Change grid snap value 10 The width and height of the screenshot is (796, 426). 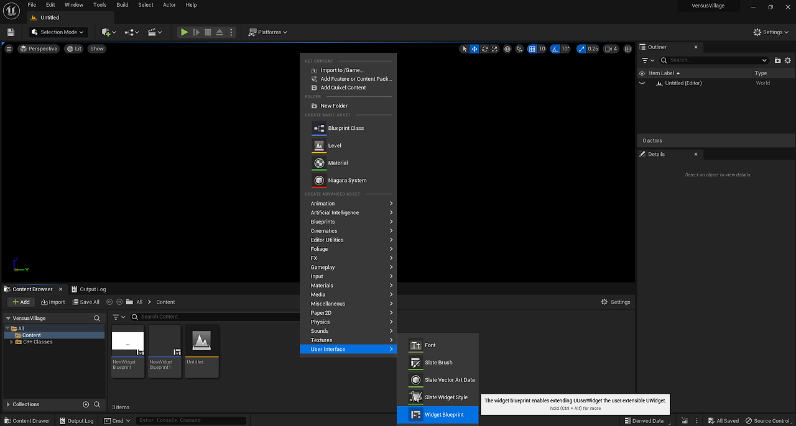click(542, 49)
